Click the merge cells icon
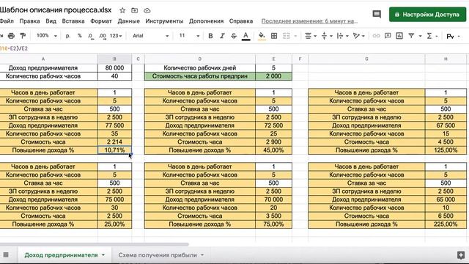This screenshot has width=469, height=264. click(x=287, y=36)
